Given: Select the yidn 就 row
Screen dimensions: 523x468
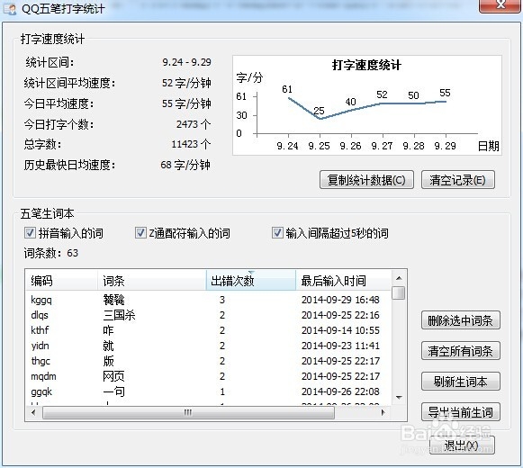Looking at the screenshot, I should point(209,346).
